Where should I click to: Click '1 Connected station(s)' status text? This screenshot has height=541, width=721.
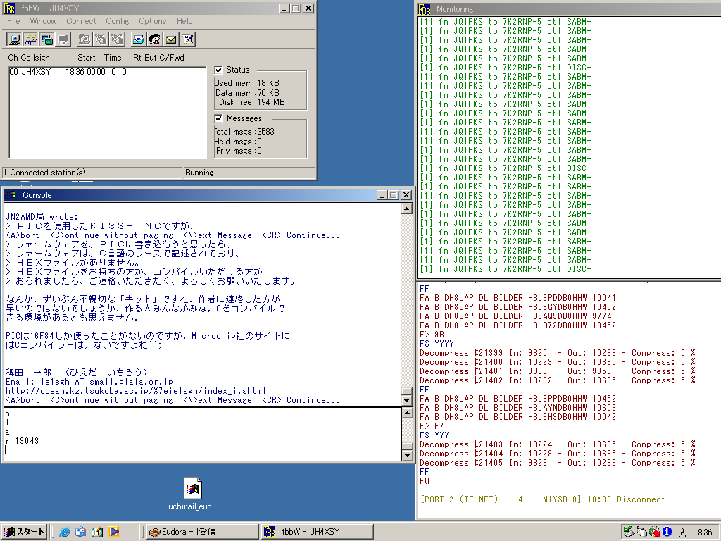point(44,173)
